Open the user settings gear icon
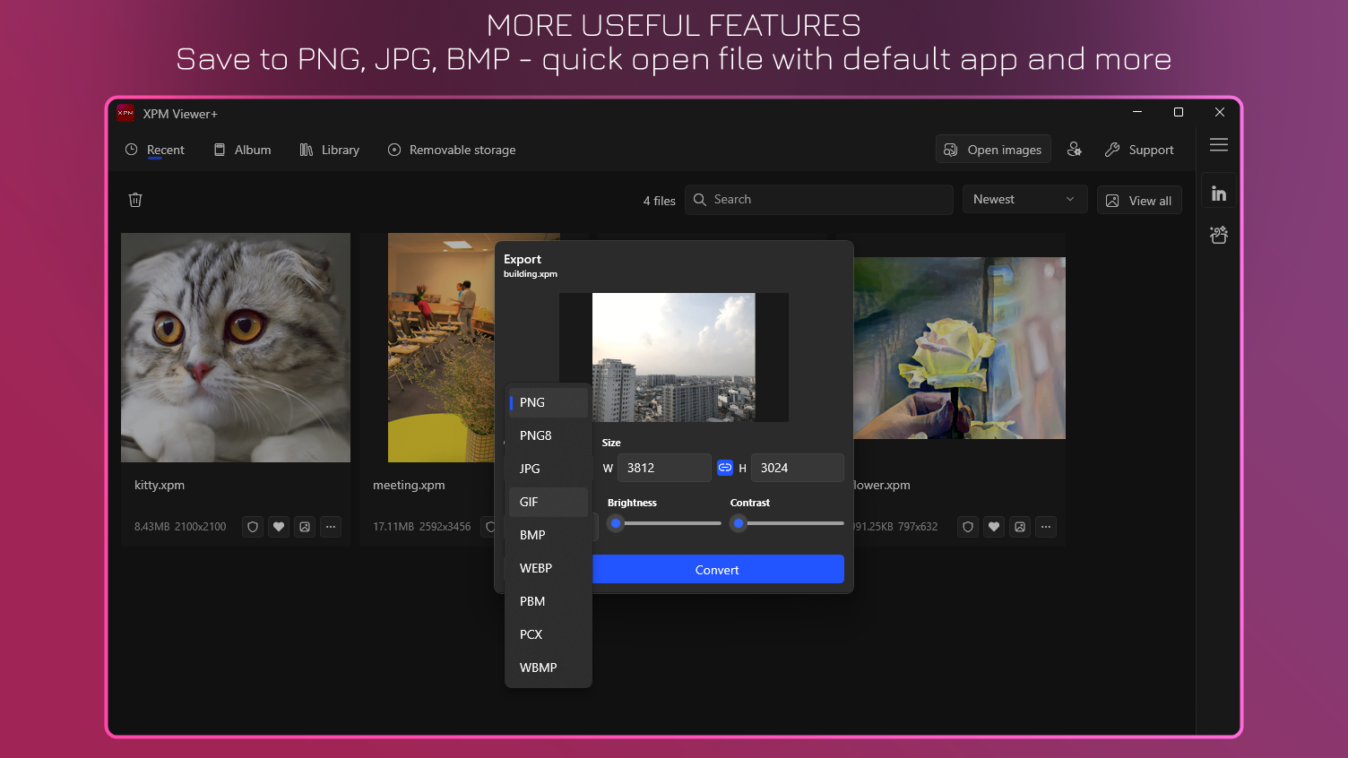 tap(1075, 150)
